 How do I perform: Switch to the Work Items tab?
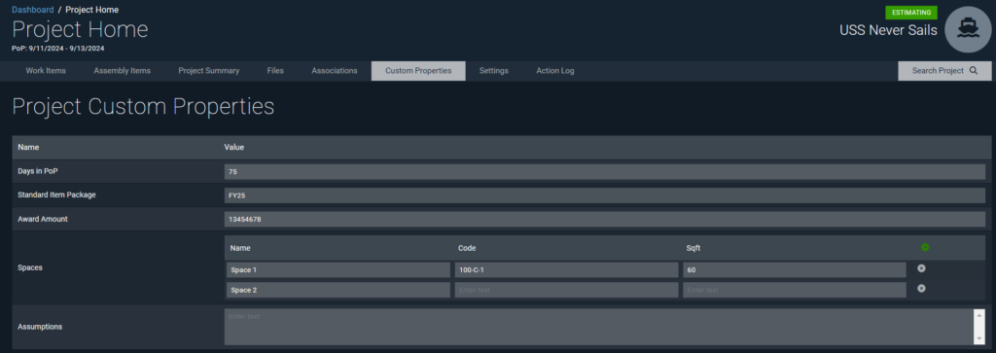click(46, 71)
